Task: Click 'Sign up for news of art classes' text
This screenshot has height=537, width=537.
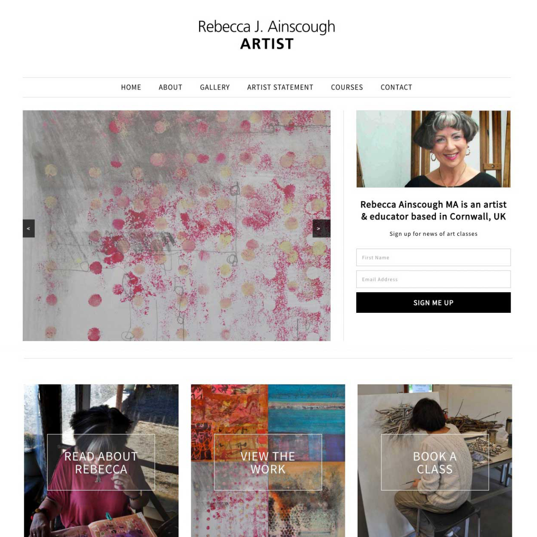Action: 433,234
